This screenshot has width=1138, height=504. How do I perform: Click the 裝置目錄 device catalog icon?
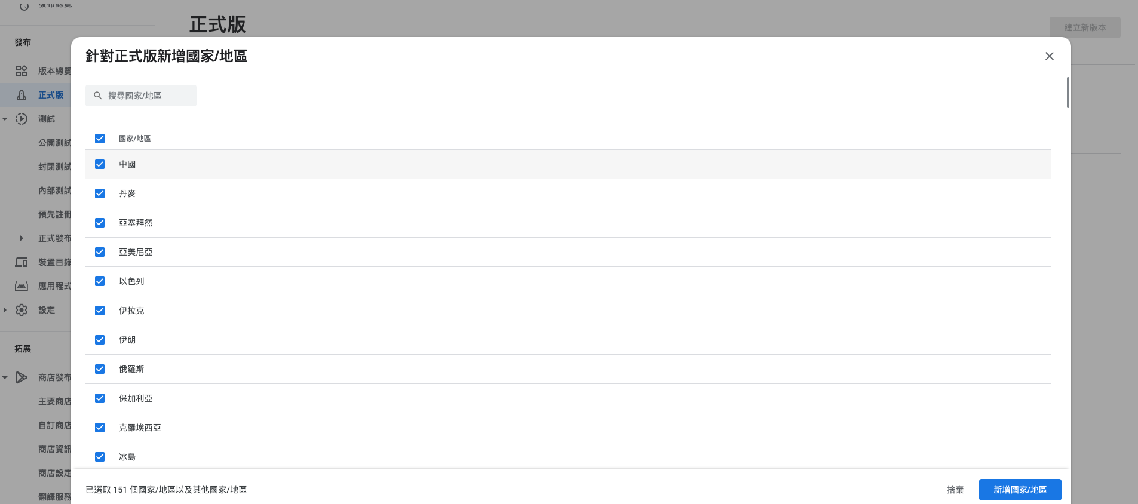pyautogui.click(x=22, y=262)
